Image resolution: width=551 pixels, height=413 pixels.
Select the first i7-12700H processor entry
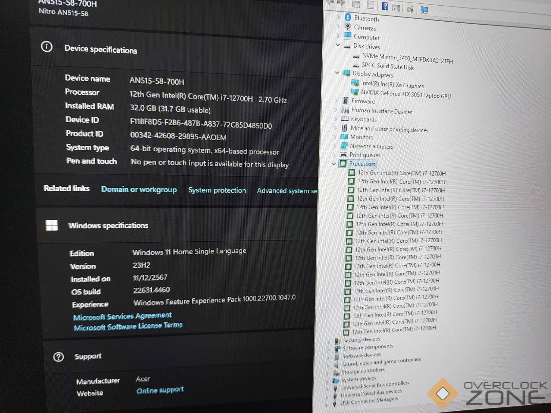401,173
